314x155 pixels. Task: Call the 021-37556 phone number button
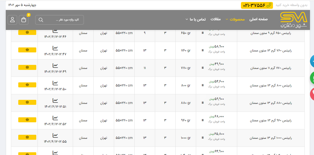257,5
